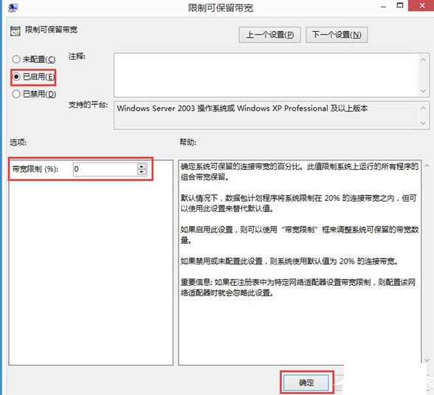Select the 已禁用(D) radio button
The image size is (434, 395).
(34, 94)
